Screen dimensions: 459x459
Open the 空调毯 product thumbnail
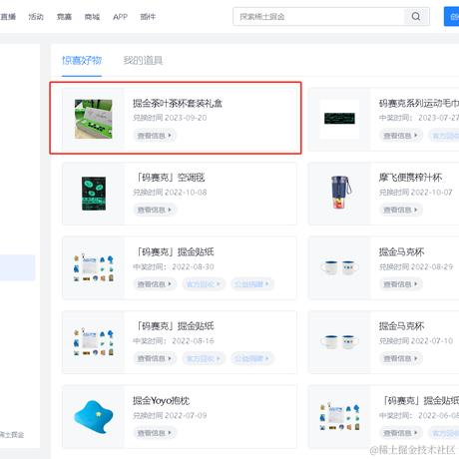[x=94, y=194]
